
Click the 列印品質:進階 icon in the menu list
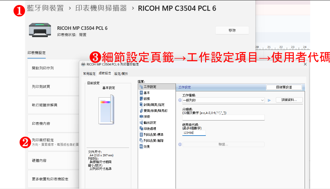tap(141, 141)
